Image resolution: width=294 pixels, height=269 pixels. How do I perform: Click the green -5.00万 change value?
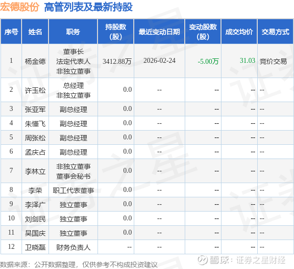pos(208,61)
